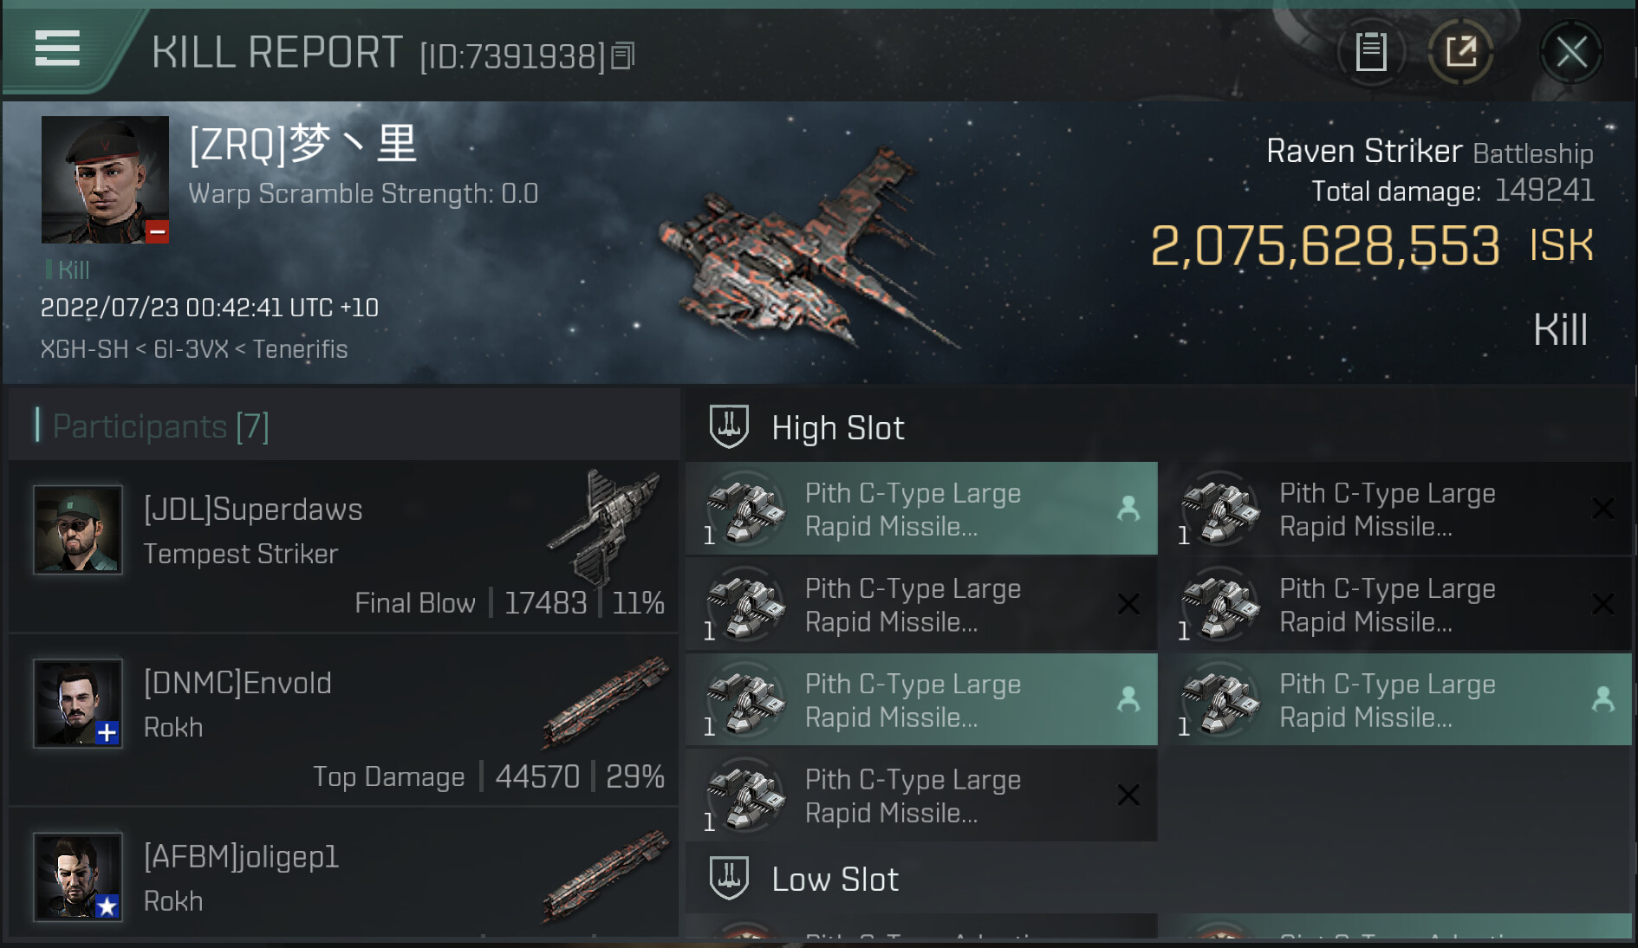Image resolution: width=1638 pixels, height=948 pixels.
Task: Click the Raven Striker ship image
Action: [806, 251]
